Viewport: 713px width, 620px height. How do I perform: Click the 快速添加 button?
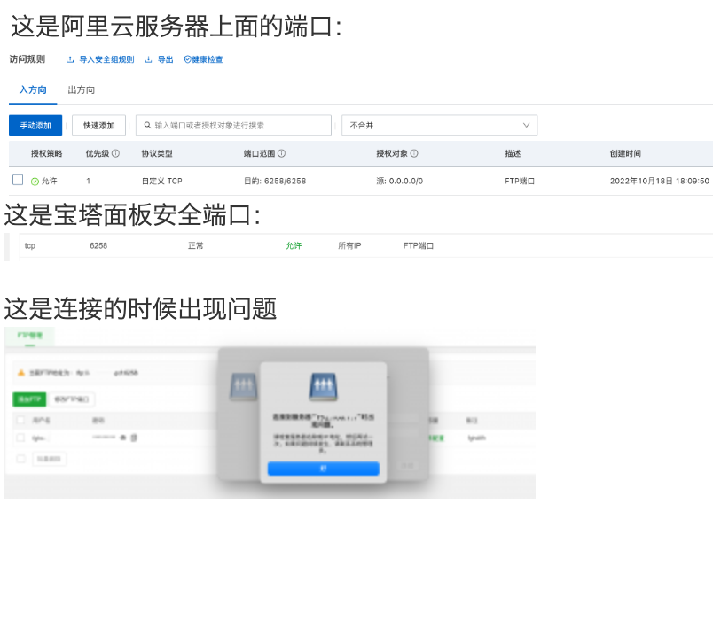pos(98,126)
